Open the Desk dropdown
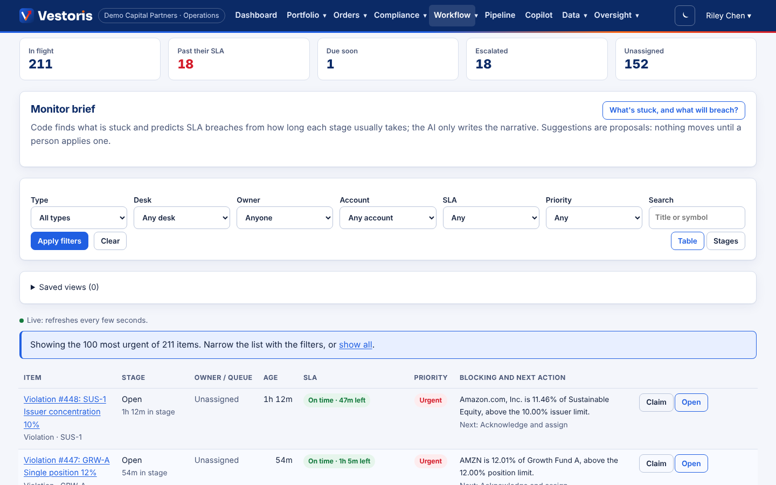Image resolution: width=776 pixels, height=485 pixels. point(182,218)
